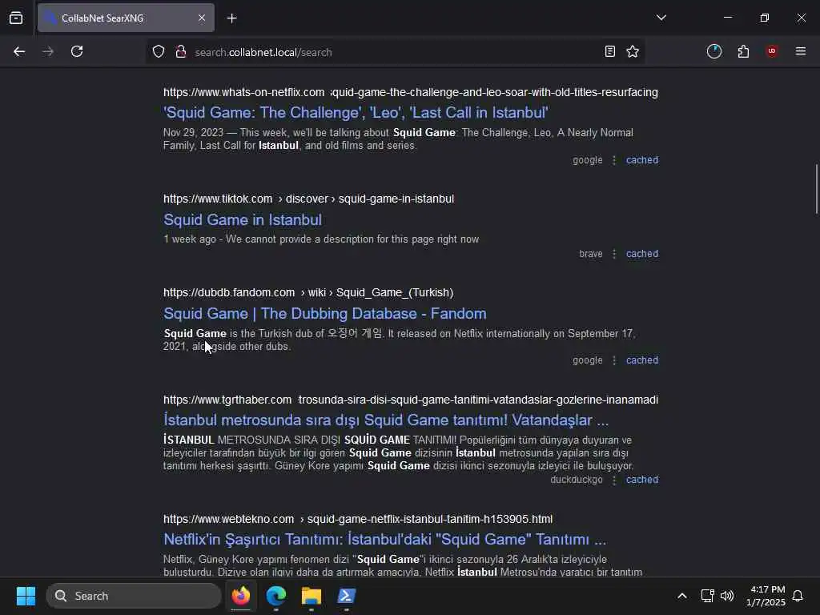820x615 pixels.
Task: Open the notification bell icon
Action: tap(798, 596)
